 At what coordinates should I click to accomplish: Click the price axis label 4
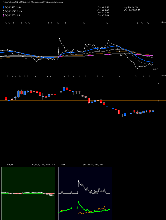[158, 83]
